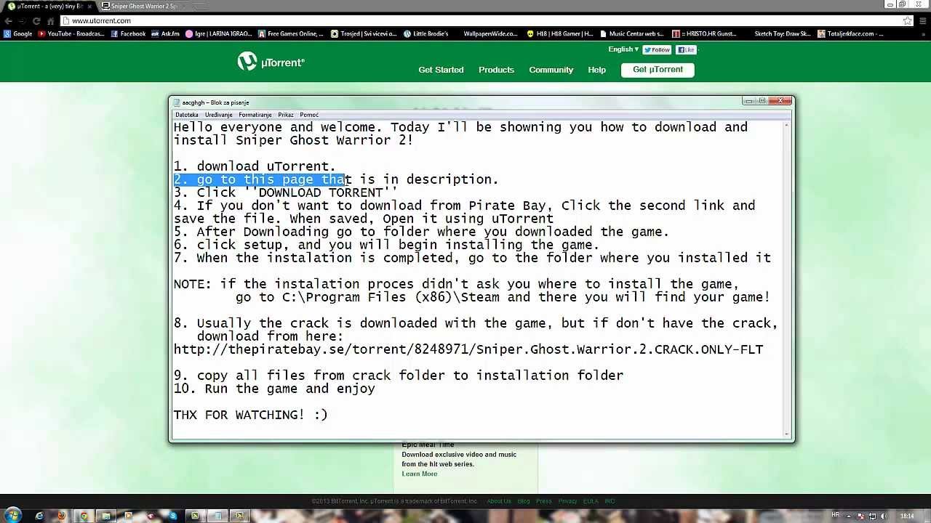
Task: Click Privacy footer link
Action: [568, 501]
